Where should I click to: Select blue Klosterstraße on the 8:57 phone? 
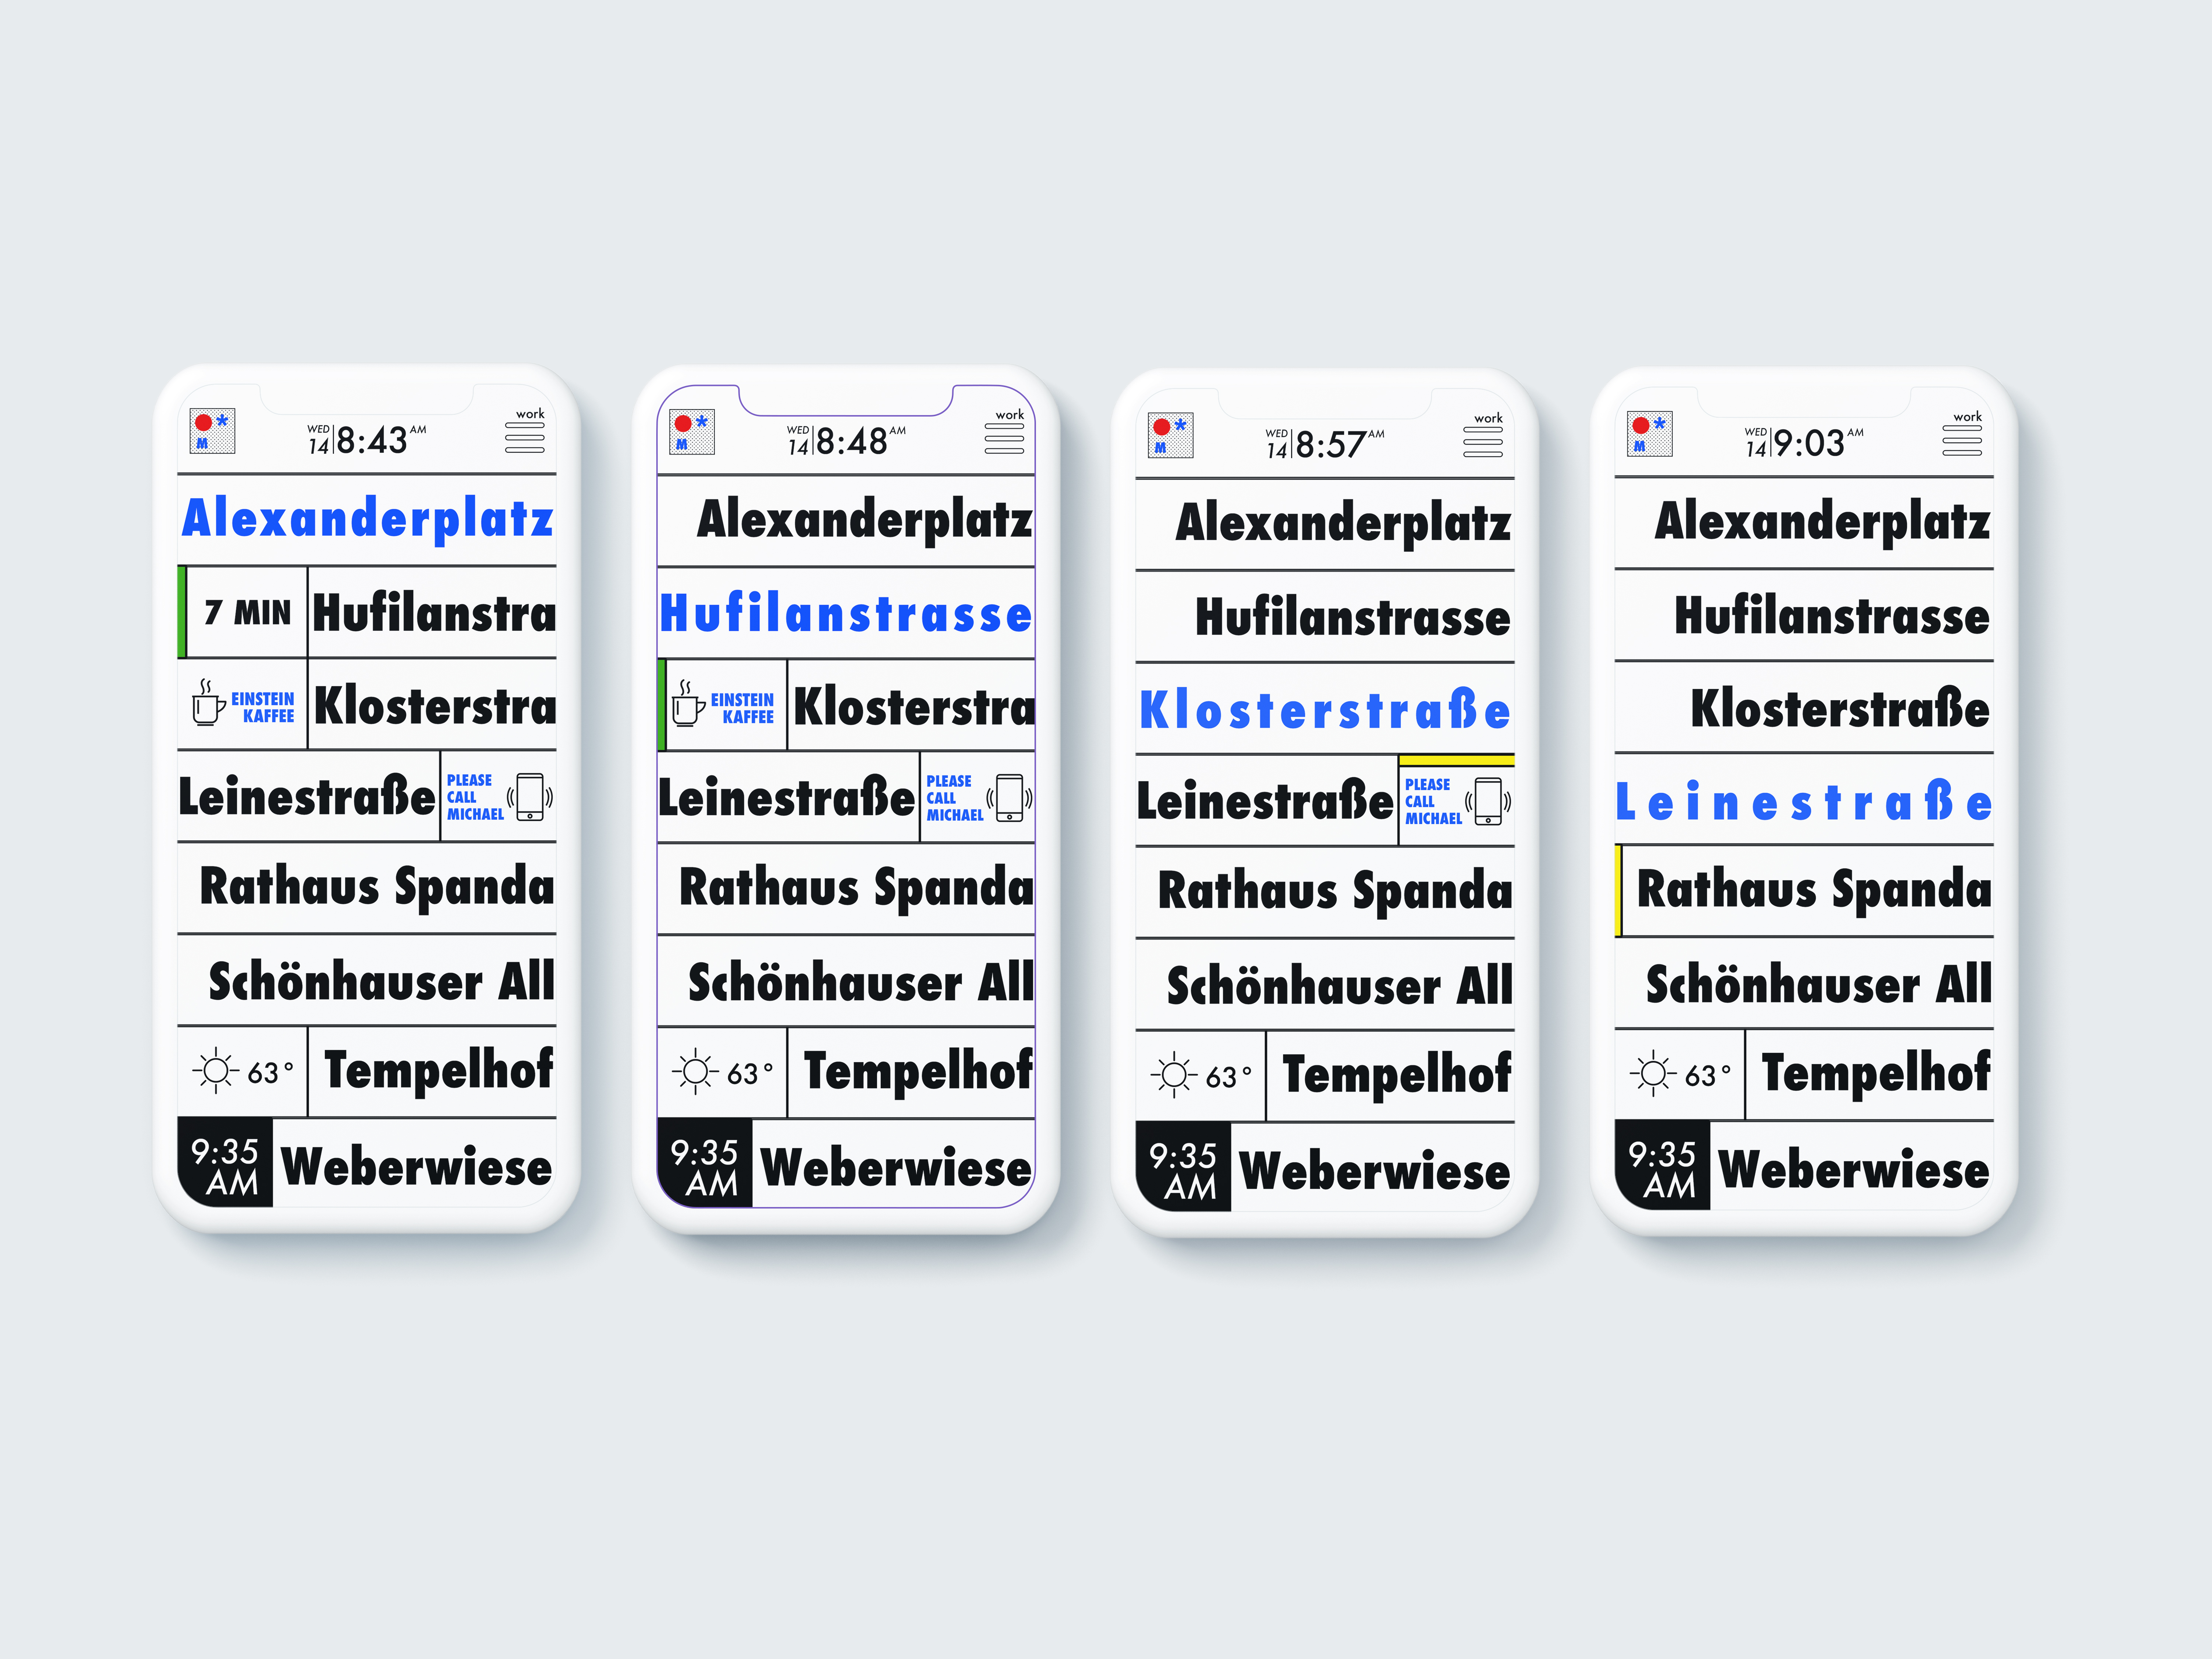(x=1325, y=709)
